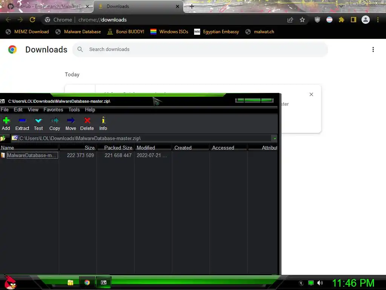Open the Egyptian Embassy bookmark
Screen dimensions: 386x290
[217, 32]
